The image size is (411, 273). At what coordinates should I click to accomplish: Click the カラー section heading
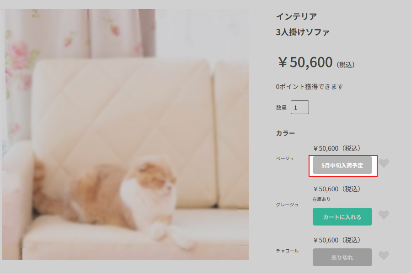[285, 133]
